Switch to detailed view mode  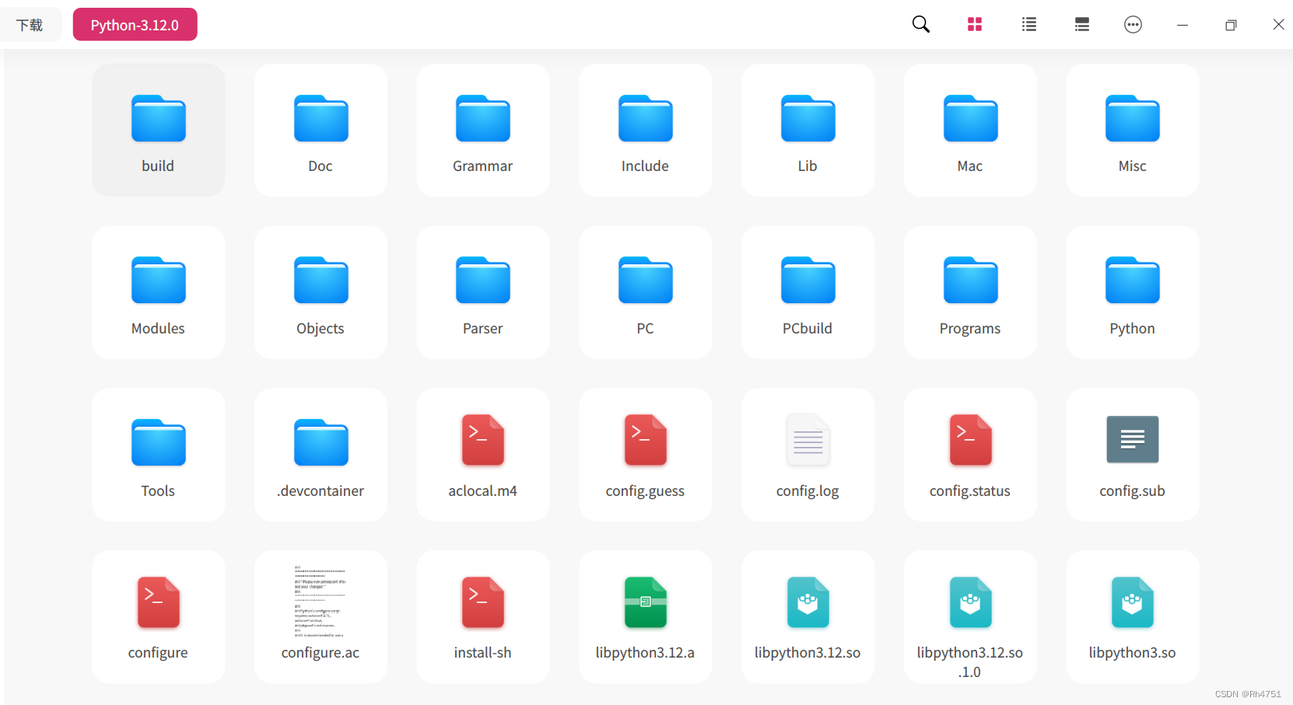click(x=1081, y=24)
